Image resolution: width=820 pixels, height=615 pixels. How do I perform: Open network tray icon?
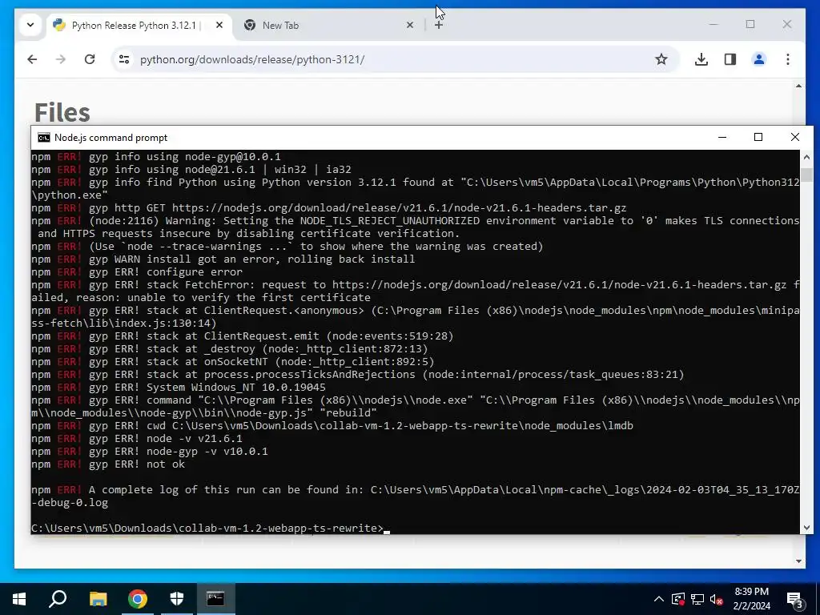coord(697,599)
